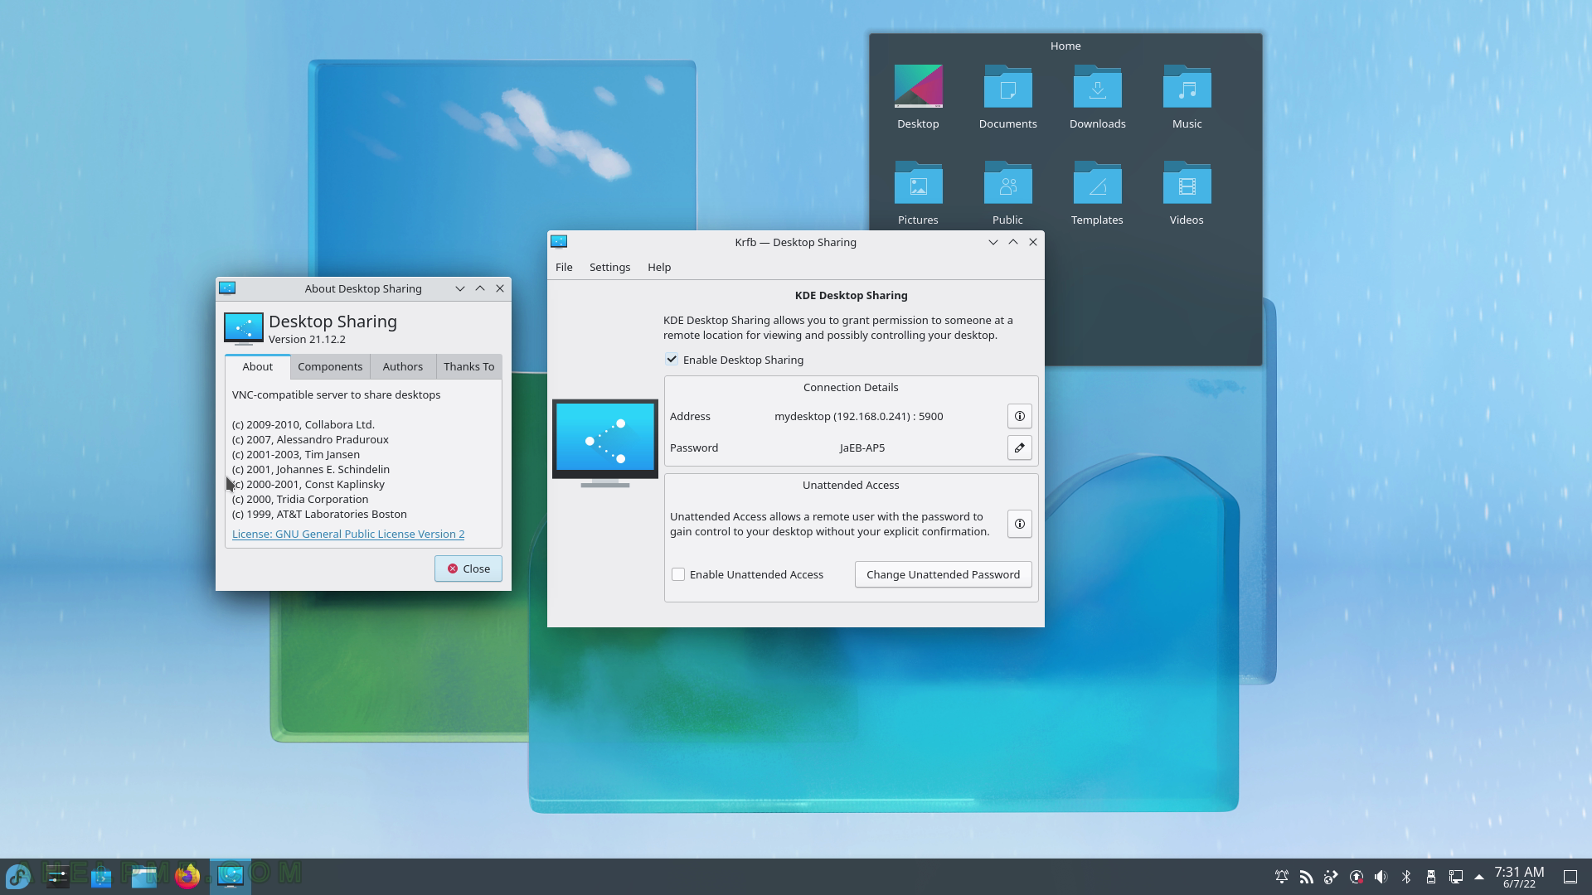Open the Fedora application launcher
Screen dimensions: 1592x895
click(x=18, y=876)
